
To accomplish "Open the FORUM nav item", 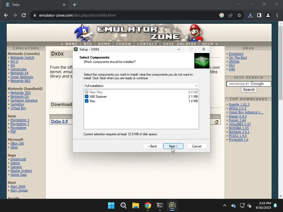I will (124, 44).
